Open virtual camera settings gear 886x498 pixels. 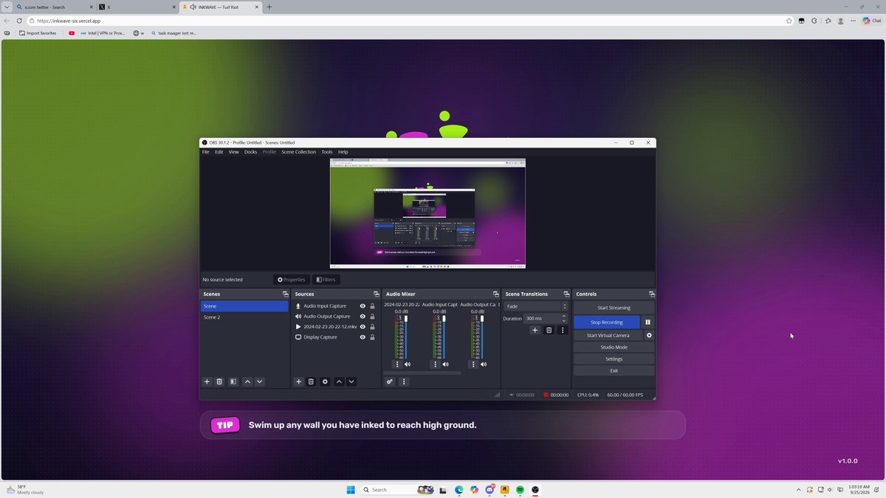point(649,335)
